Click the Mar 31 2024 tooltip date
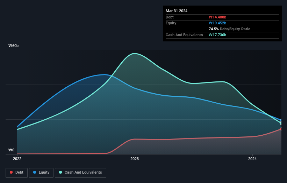 [177, 11]
